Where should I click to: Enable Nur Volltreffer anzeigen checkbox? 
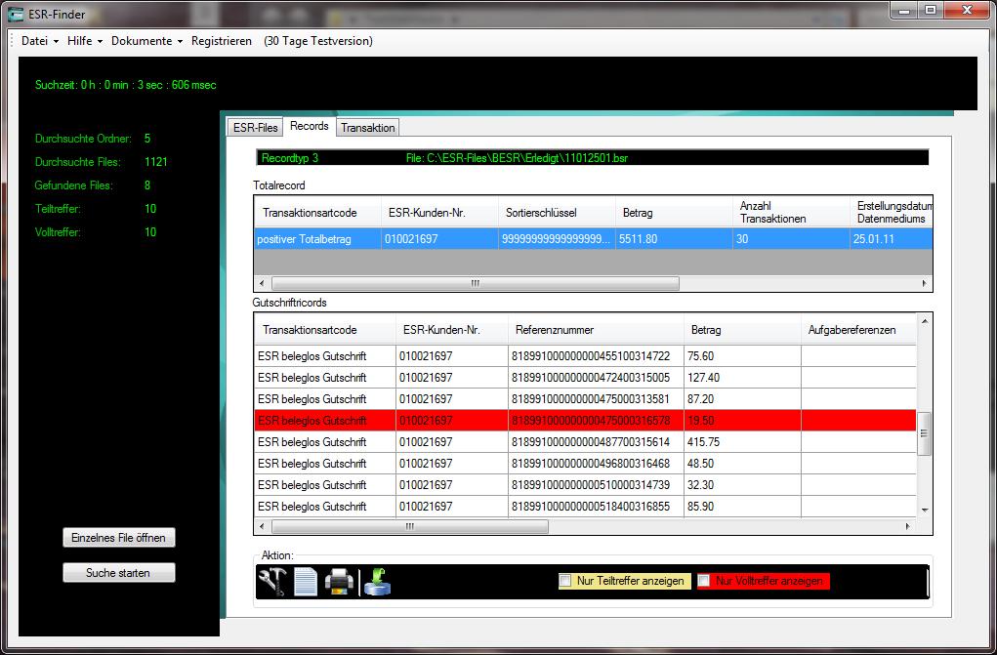coord(703,580)
